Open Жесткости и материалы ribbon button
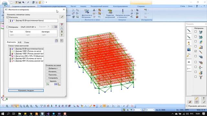 (x=87, y=14)
